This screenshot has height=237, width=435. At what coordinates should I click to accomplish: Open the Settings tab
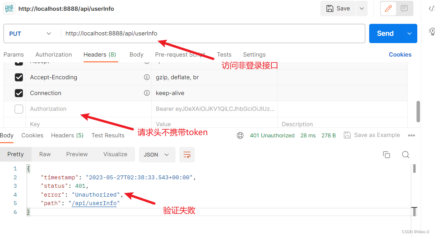[x=254, y=55]
